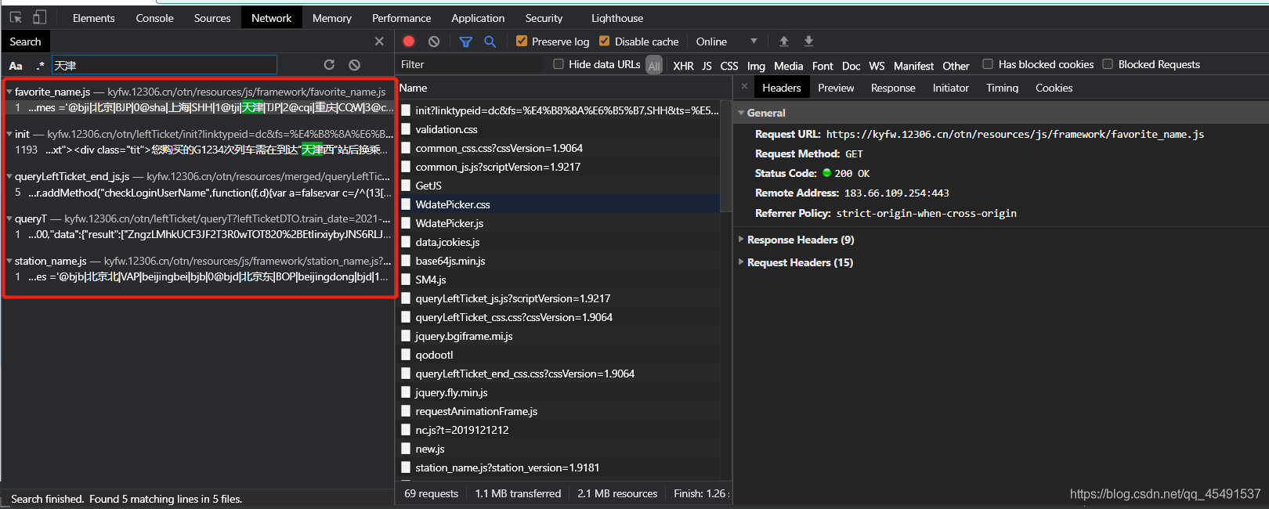
Task: Uncheck the Disable cache checkbox
Action: (604, 41)
